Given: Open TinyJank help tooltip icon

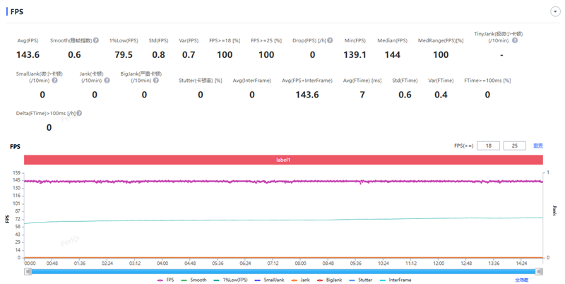Looking at the screenshot, I should (x=515, y=41).
